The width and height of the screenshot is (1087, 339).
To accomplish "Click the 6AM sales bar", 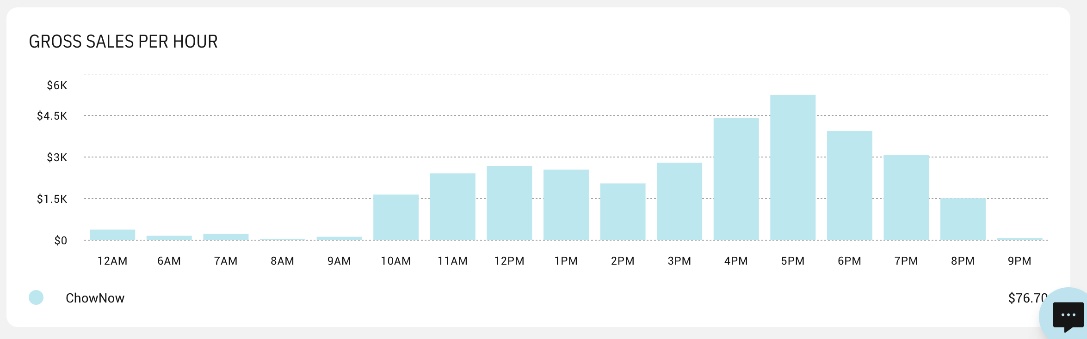I will [x=169, y=238].
